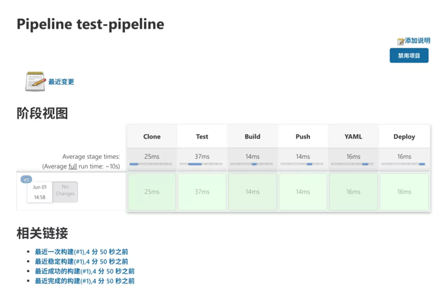Open the 最近一次构建(#1) link
Viewport: 446px width, 293px height.
coord(81,252)
